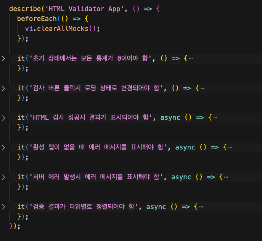This screenshot has width=262, height=241.
Task: Click the describe keyword on first line
Action: pos(23,8)
